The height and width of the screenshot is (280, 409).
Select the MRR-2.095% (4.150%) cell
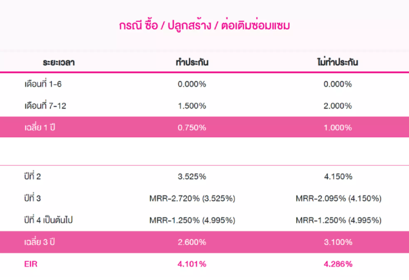coord(338,198)
